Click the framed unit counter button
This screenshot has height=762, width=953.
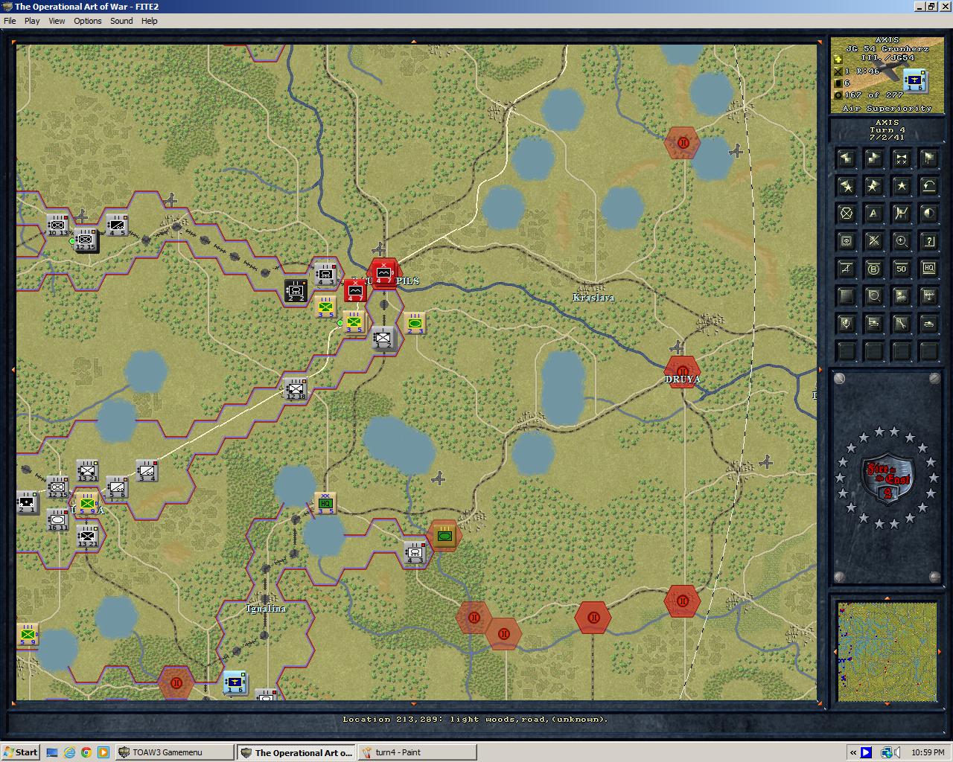[x=846, y=241]
